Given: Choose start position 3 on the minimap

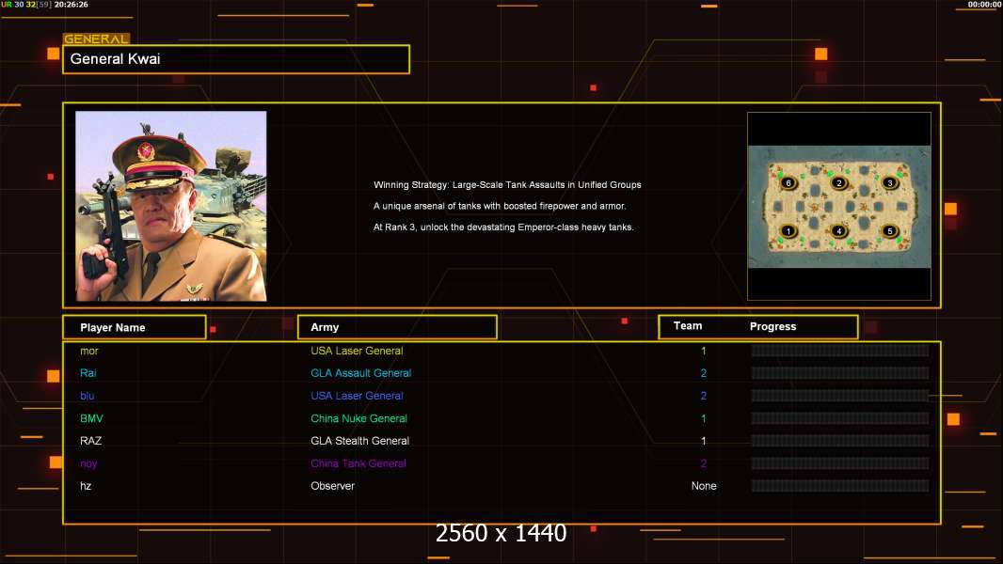Looking at the screenshot, I should [x=889, y=182].
